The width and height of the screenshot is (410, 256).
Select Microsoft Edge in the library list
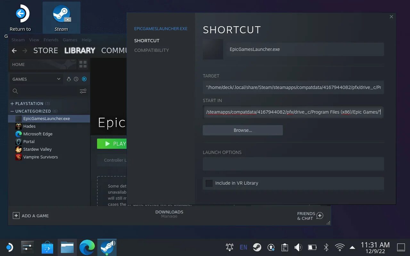click(x=49, y=134)
